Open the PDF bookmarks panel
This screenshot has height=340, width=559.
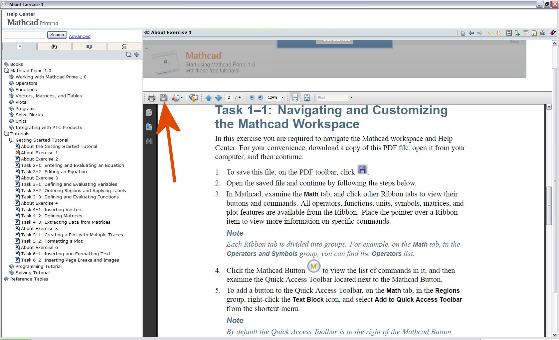pos(149,127)
